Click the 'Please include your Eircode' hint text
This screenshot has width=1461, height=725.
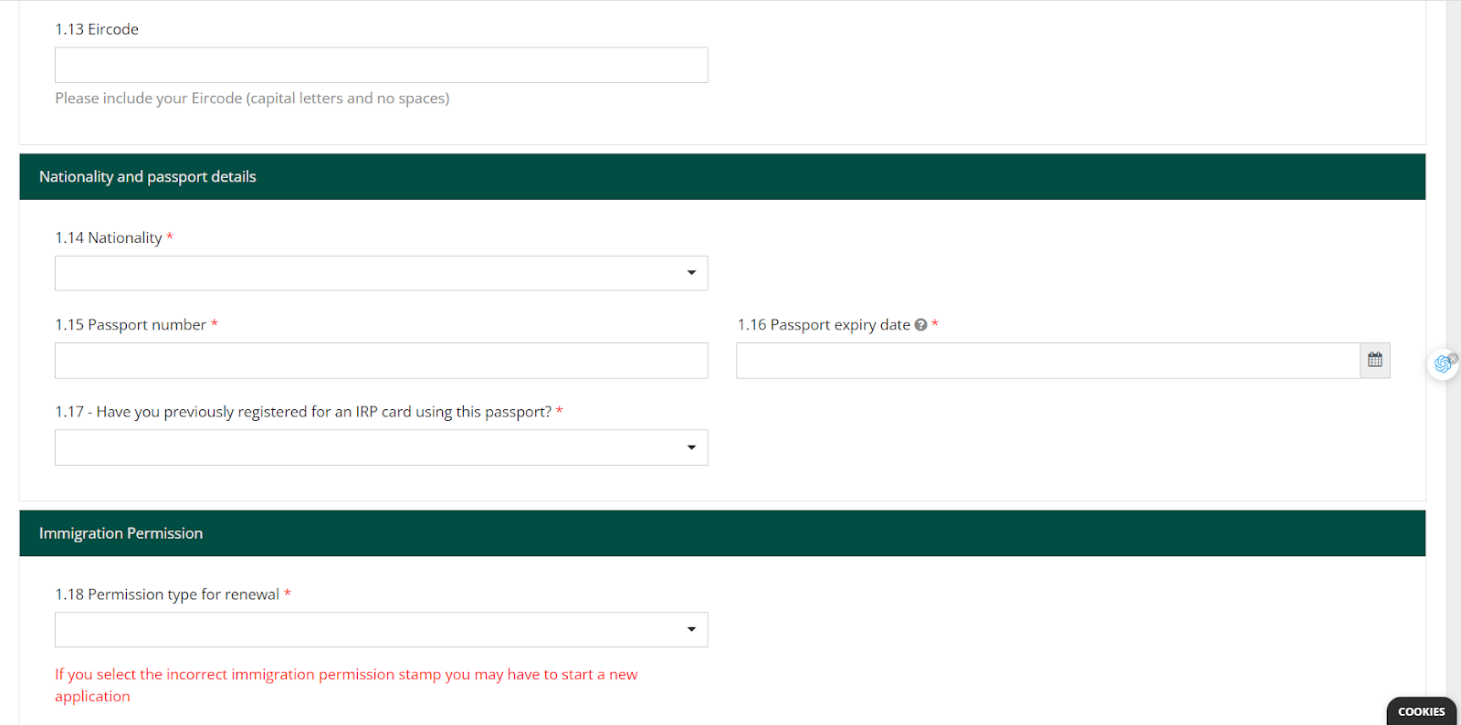coord(252,99)
